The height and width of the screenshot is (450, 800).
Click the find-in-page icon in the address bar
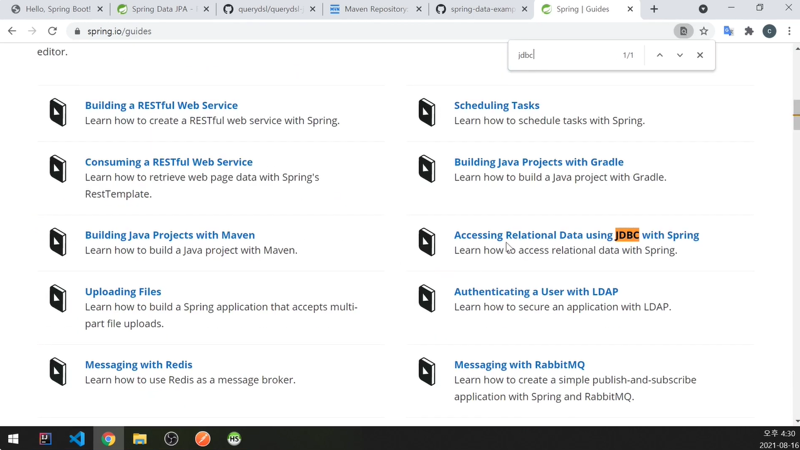684,31
